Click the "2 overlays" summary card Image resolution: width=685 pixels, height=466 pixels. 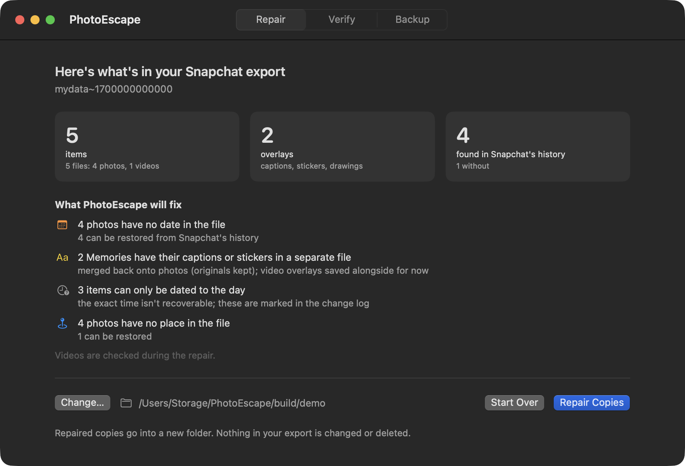point(342,147)
